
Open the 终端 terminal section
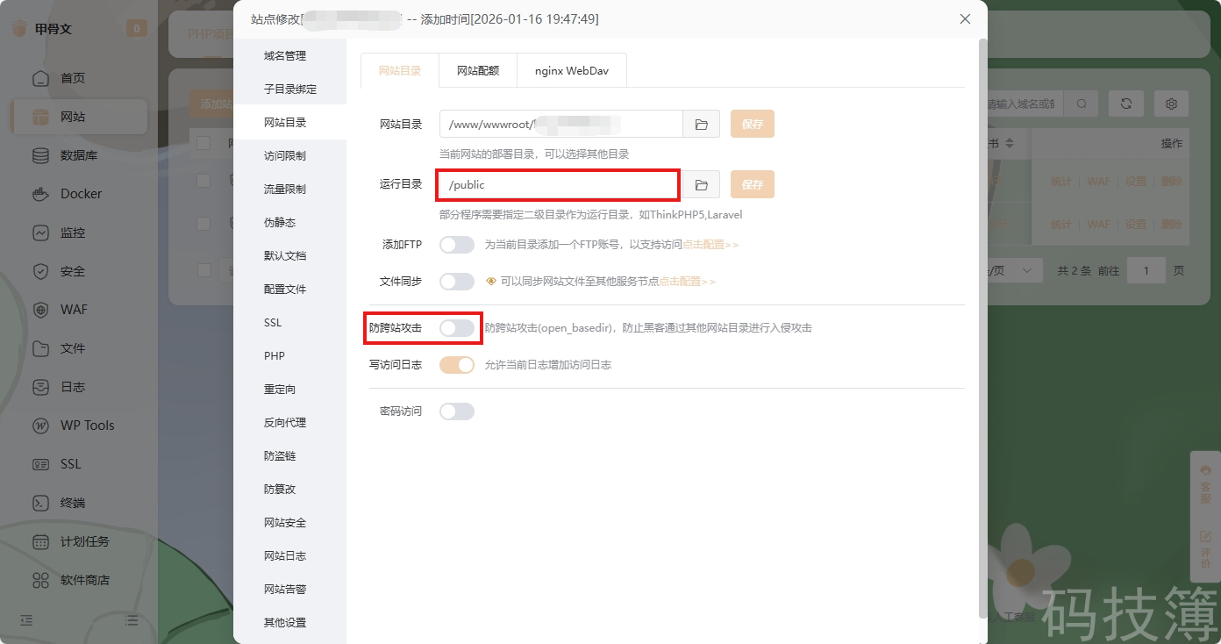click(x=77, y=503)
